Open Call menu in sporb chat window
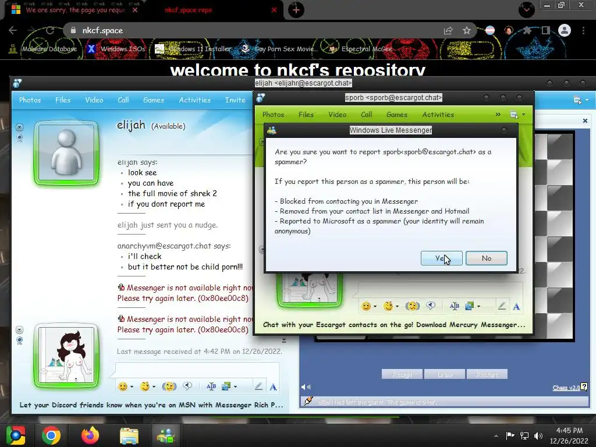This screenshot has width=596, height=447. (367, 115)
